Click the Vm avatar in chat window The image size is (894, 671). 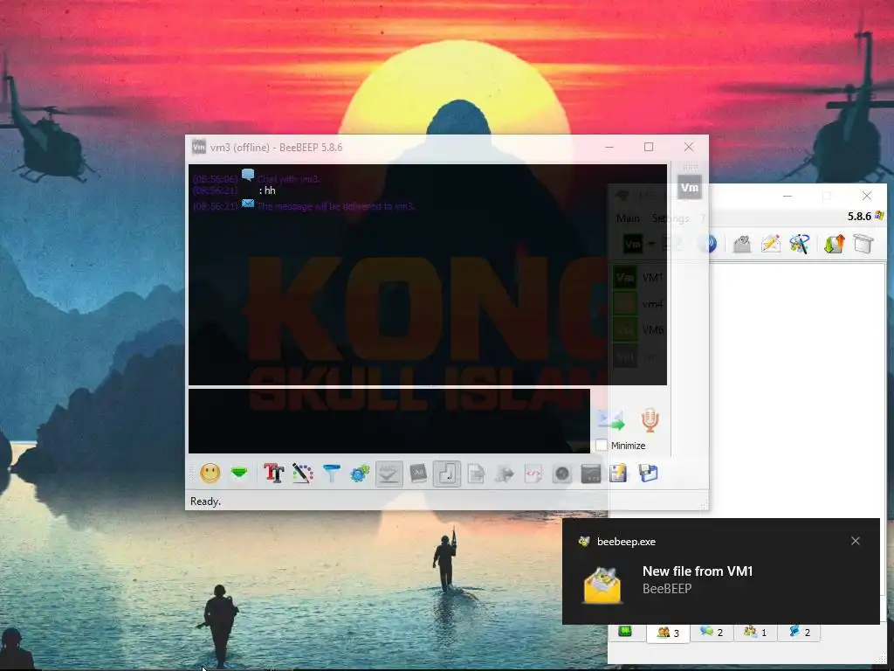(x=690, y=187)
